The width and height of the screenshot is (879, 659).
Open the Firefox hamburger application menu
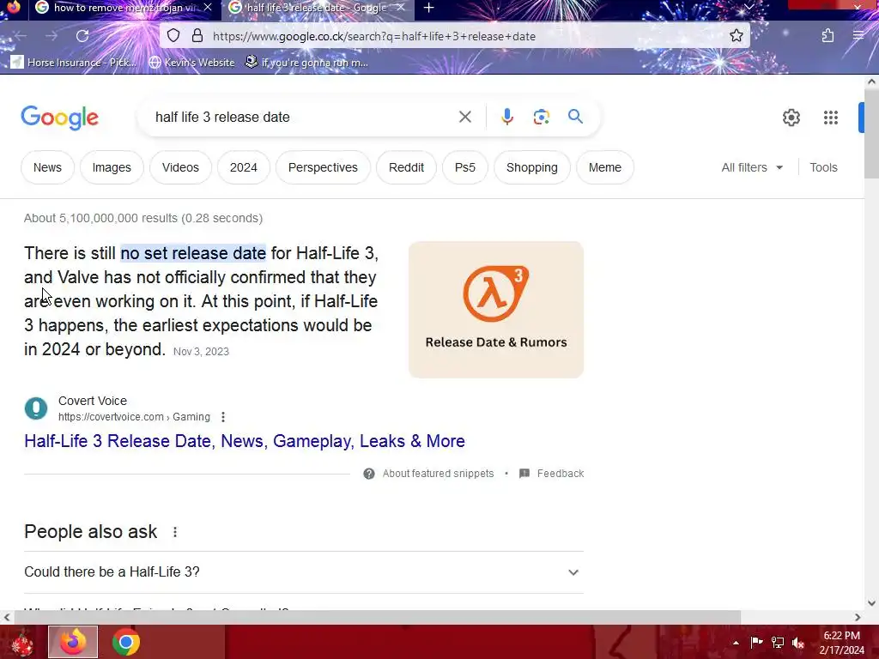click(x=858, y=36)
